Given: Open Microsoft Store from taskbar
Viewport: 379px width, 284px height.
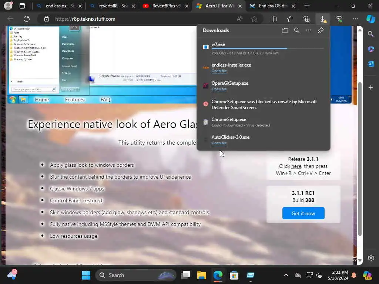Looking at the screenshot, I should [234, 275].
